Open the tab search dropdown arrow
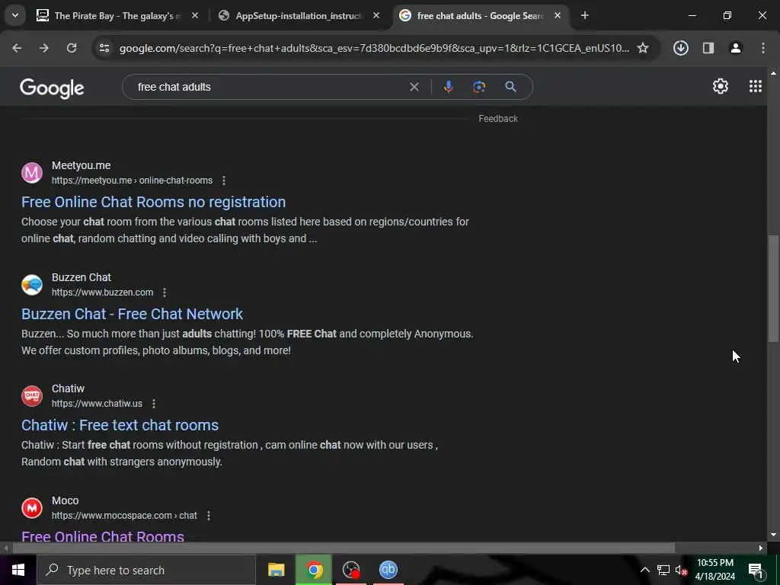 pos(15,15)
